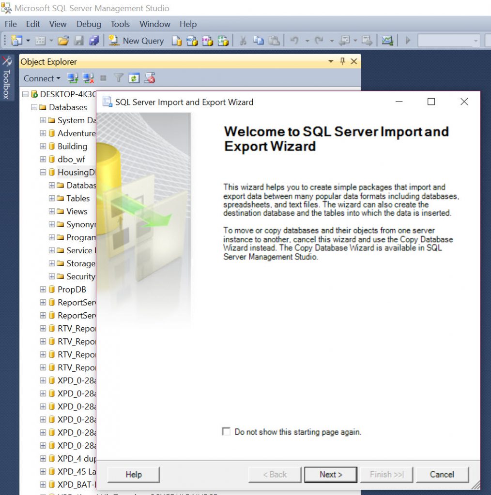Screen dimensions: 491x495
Task: Expand the PropDB database node
Action: coord(43,290)
